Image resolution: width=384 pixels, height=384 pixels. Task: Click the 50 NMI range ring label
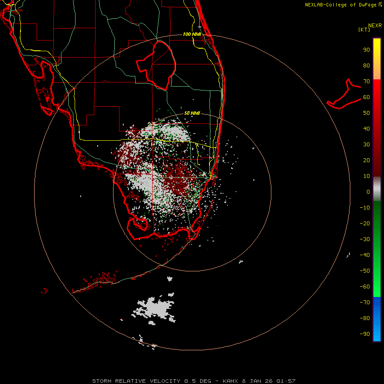(192, 113)
